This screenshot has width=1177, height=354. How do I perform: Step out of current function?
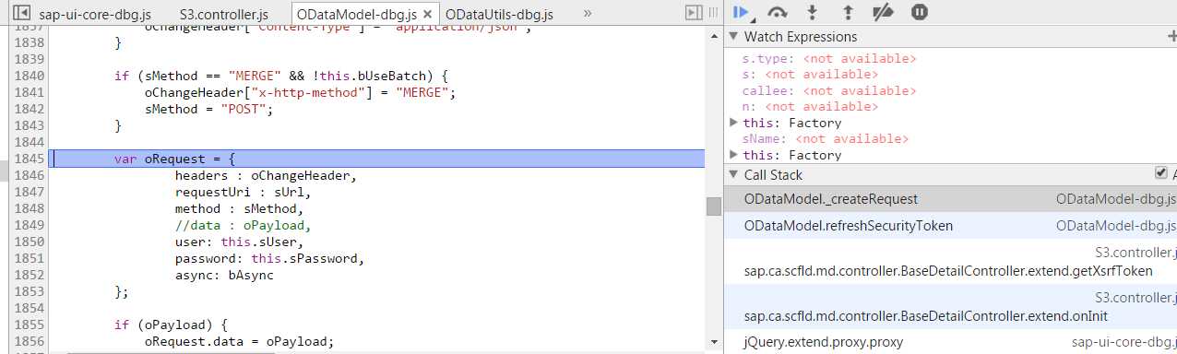point(848,13)
